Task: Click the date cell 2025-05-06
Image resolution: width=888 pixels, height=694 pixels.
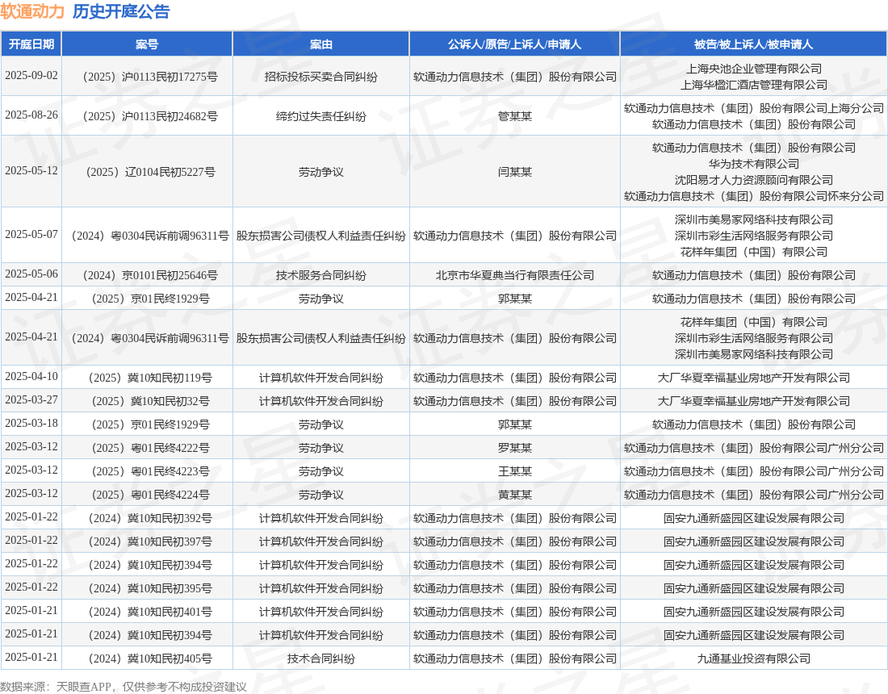Action: click(x=31, y=274)
